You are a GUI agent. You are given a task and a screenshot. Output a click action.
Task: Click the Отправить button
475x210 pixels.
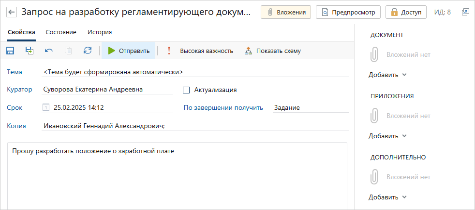click(x=129, y=51)
